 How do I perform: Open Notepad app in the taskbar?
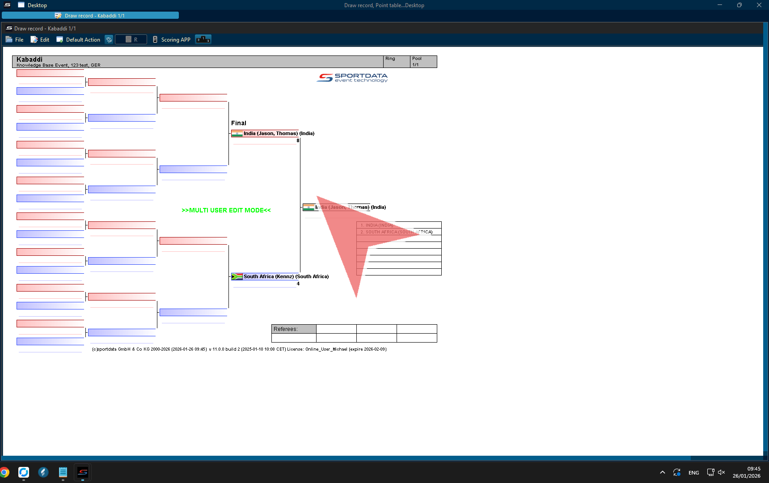pyautogui.click(x=63, y=472)
